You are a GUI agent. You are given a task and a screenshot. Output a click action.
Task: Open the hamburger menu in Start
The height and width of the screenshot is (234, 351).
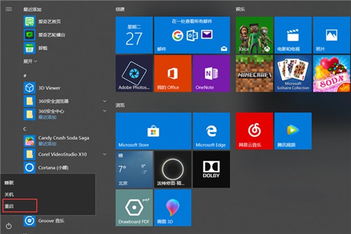[x=9, y=9]
